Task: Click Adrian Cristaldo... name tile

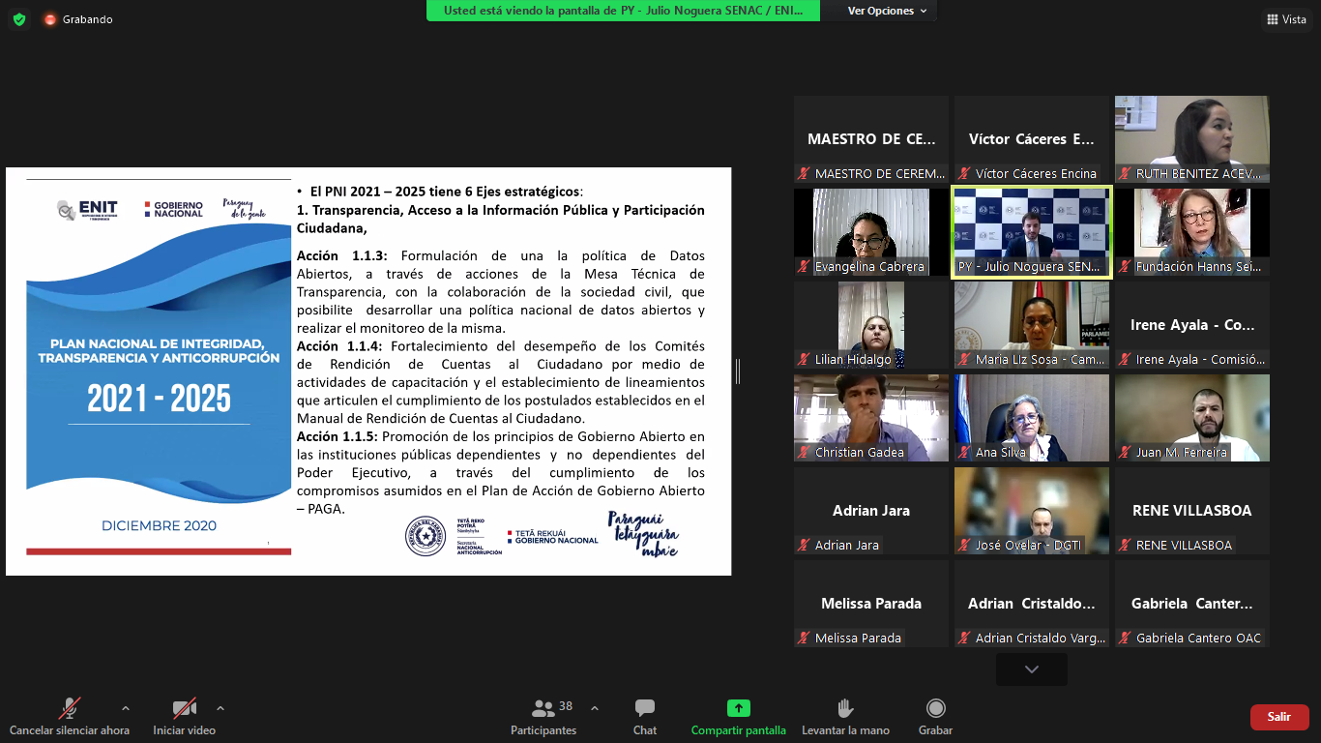Action: click(x=1031, y=604)
